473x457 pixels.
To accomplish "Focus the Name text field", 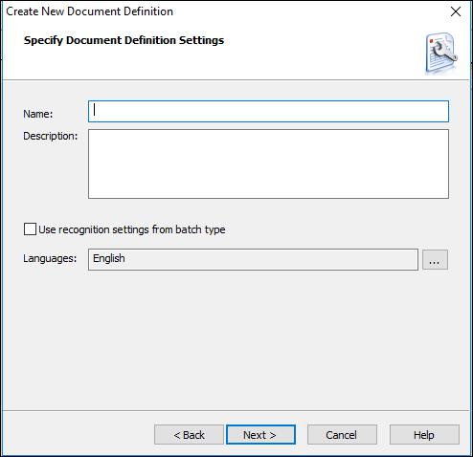I will click(268, 111).
